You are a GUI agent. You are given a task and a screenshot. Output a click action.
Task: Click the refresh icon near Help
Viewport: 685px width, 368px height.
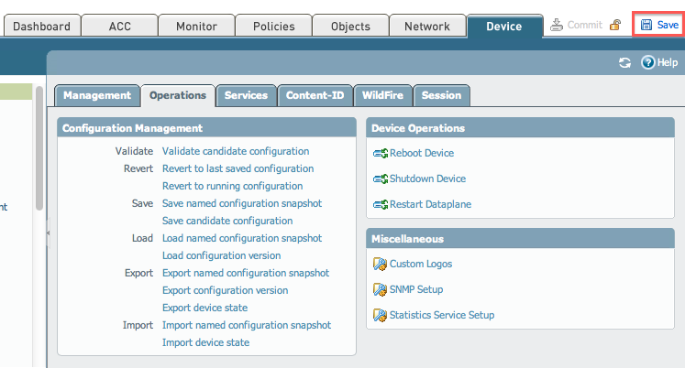click(625, 62)
